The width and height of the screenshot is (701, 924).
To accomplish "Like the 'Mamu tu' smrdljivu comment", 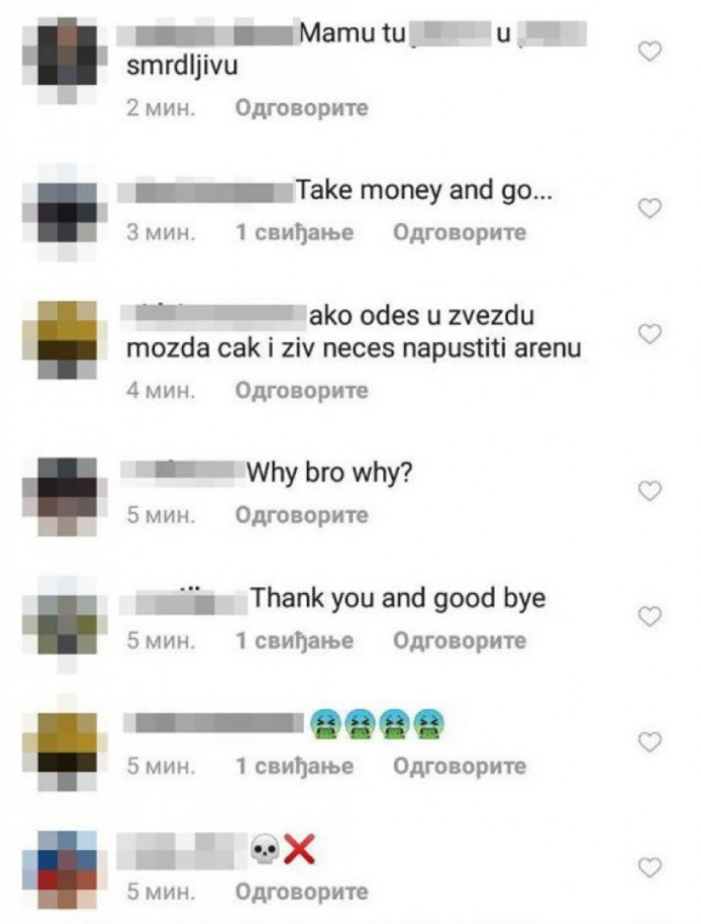I will tap(650, 52).
